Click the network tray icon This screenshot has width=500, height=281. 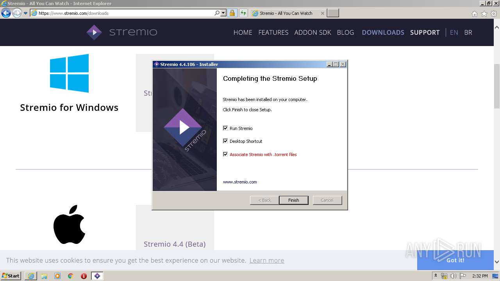pos(444,276)
